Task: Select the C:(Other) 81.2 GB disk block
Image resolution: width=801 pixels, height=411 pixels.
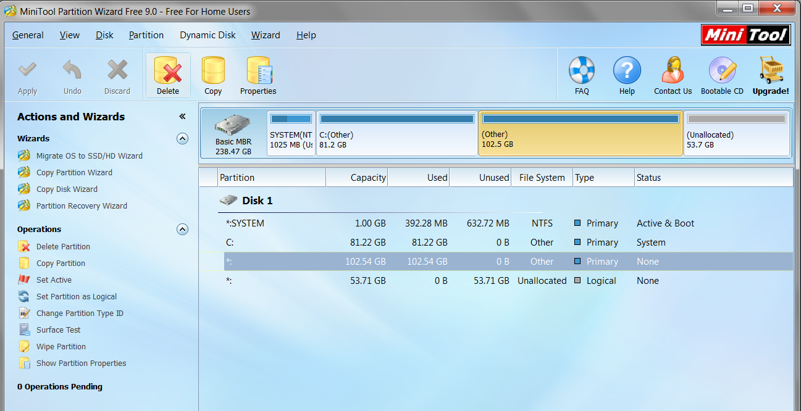Action: pyautogui.click(x=397, y=133)
